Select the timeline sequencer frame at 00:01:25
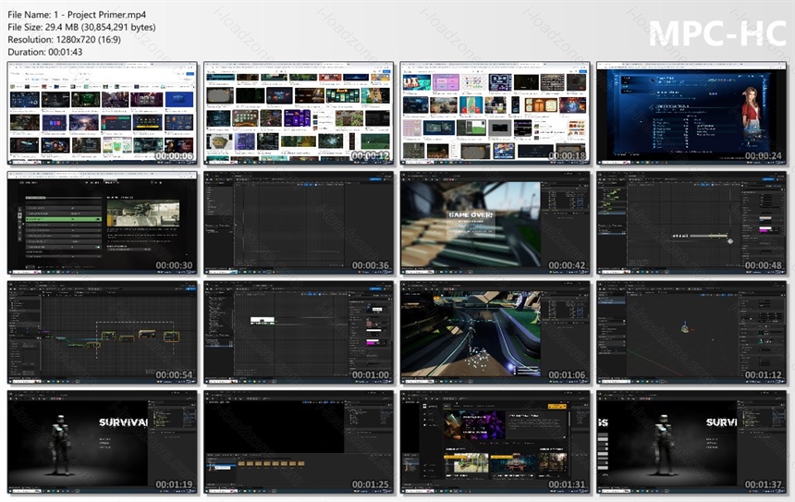 [299, 442]
